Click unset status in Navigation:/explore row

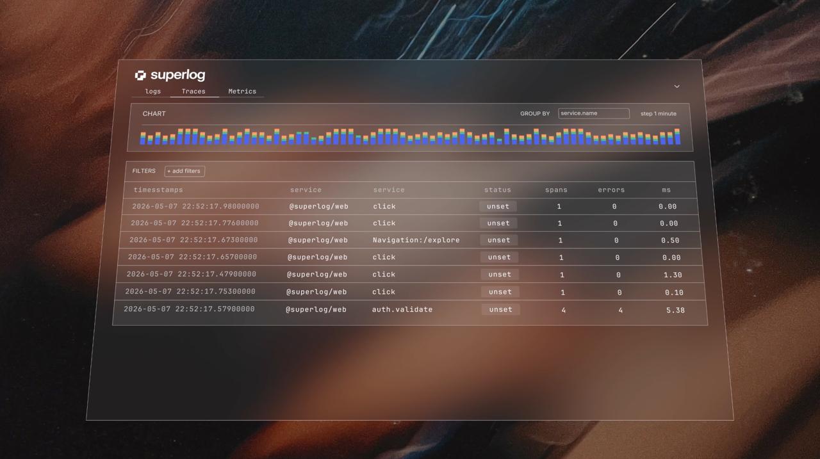tap(498, 240)
